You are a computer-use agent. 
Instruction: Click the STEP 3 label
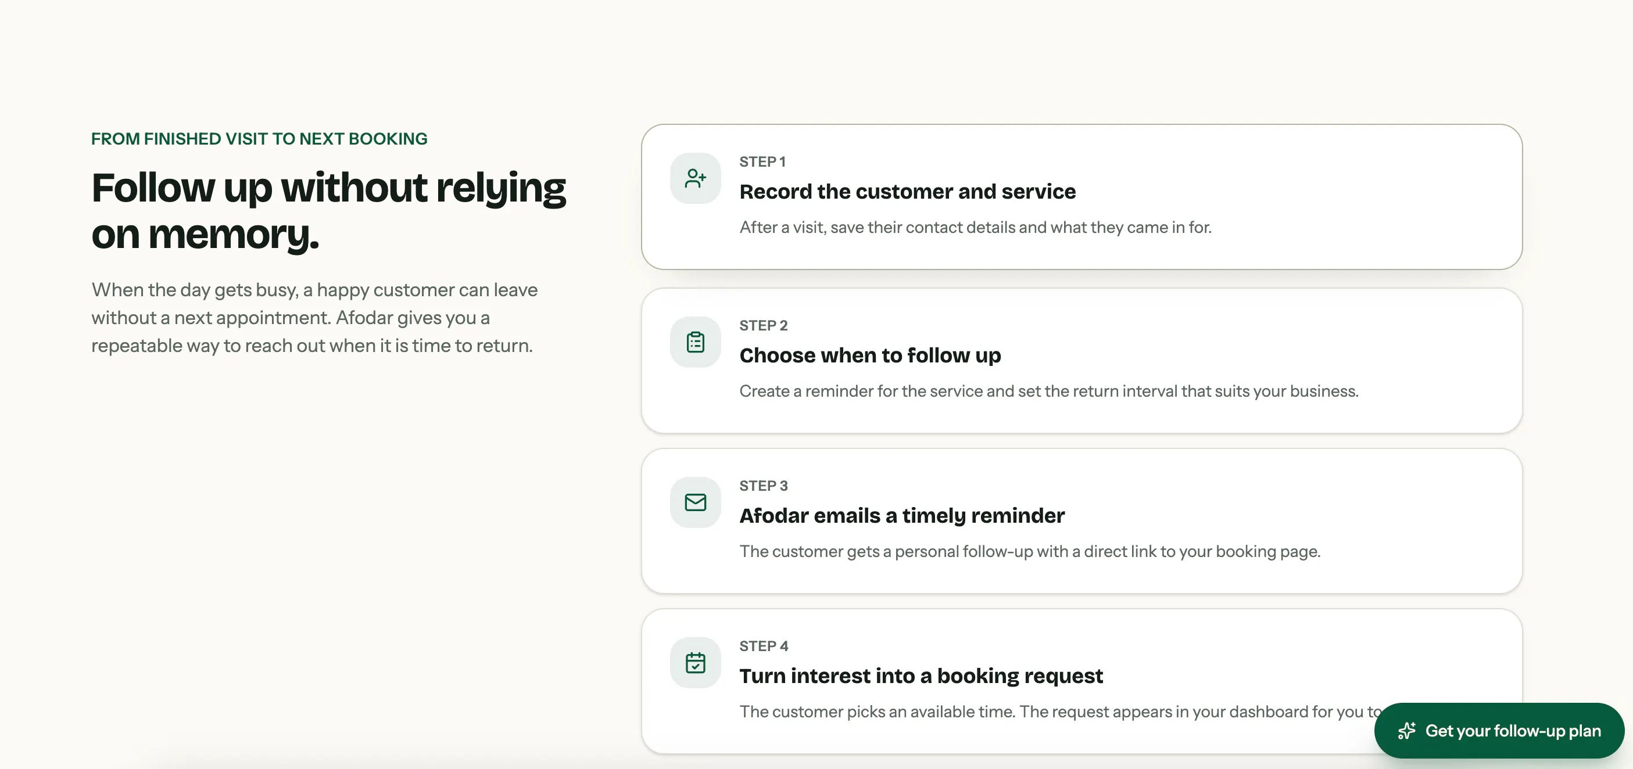point(763,486)
